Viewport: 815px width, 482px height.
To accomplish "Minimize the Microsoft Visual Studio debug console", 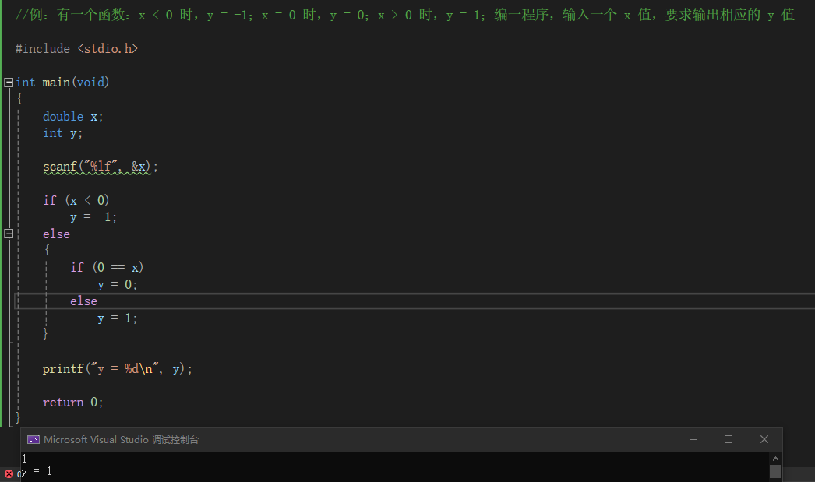I will (693, 440).
